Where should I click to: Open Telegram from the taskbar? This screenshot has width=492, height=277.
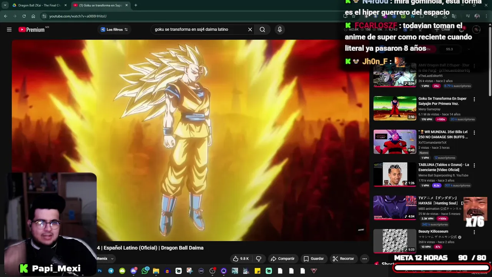pyautogui.click(x=111, y=271)
